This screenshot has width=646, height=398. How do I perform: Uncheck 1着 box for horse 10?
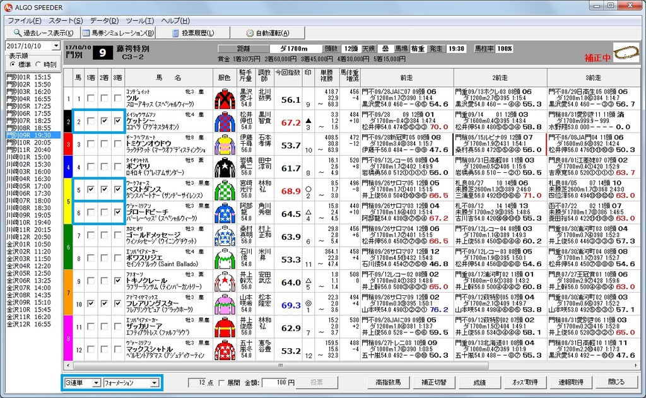91,303
